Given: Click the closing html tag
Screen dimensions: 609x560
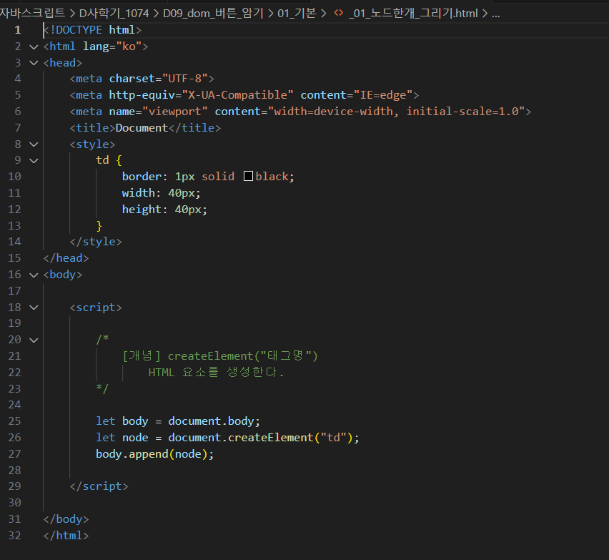Looking at the screenshot, I should pos(66,536).
